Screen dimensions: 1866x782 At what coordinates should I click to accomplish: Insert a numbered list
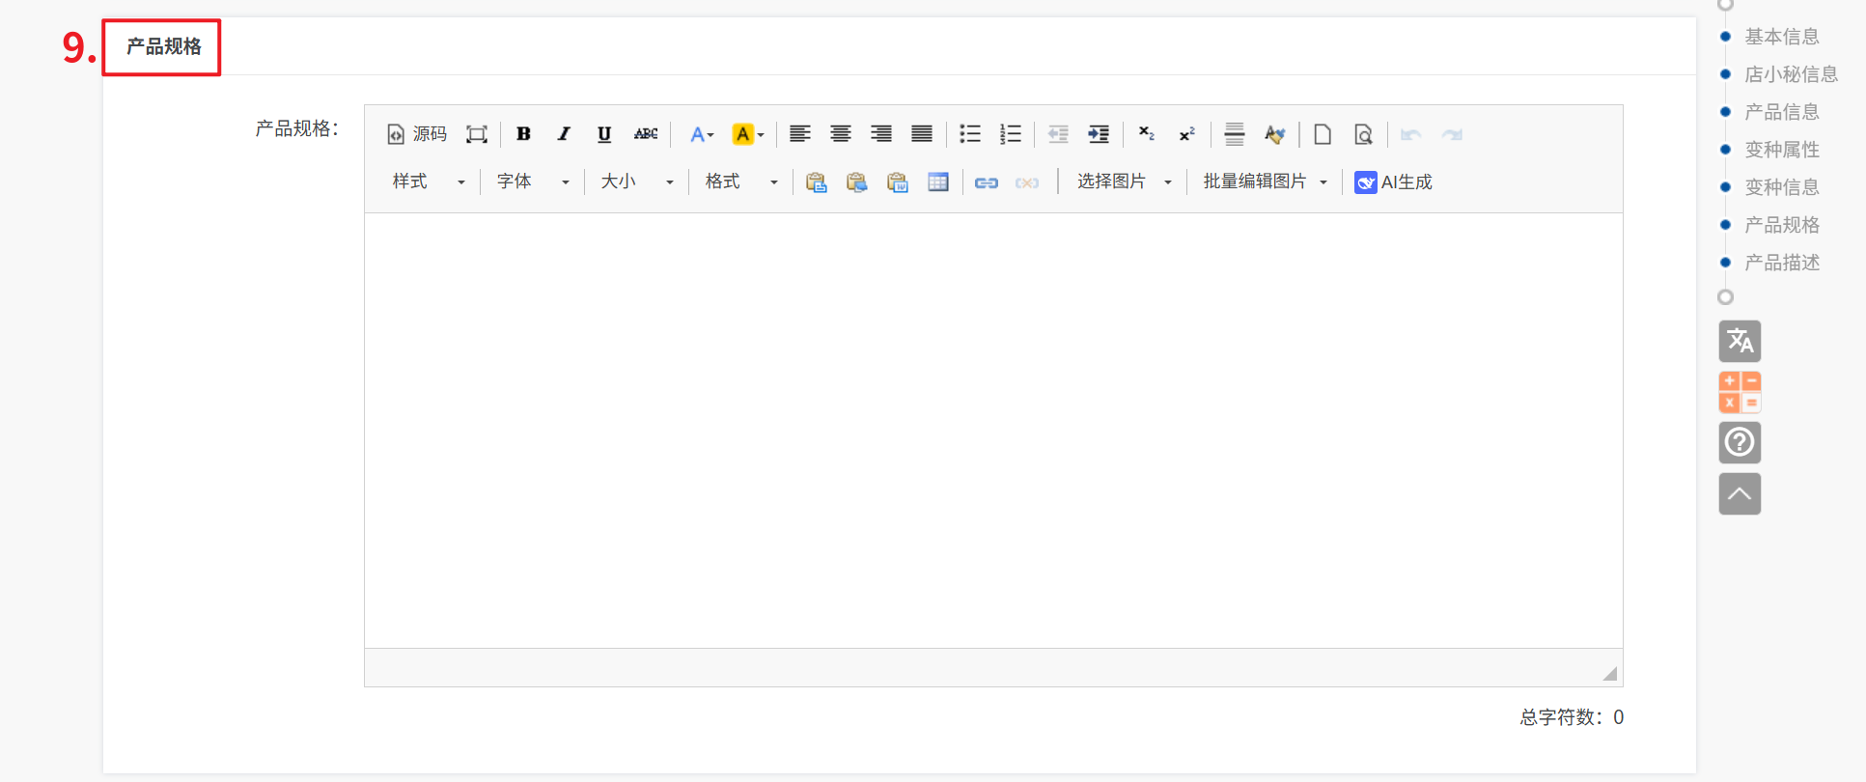(1010, 134)
